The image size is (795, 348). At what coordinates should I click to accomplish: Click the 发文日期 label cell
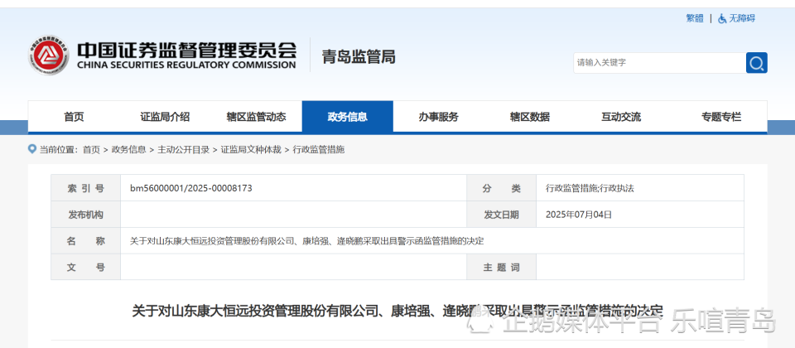point(502,215)
